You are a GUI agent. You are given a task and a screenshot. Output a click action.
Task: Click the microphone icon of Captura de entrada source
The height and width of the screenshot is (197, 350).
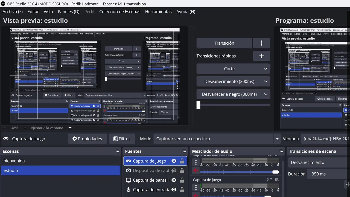128,190
